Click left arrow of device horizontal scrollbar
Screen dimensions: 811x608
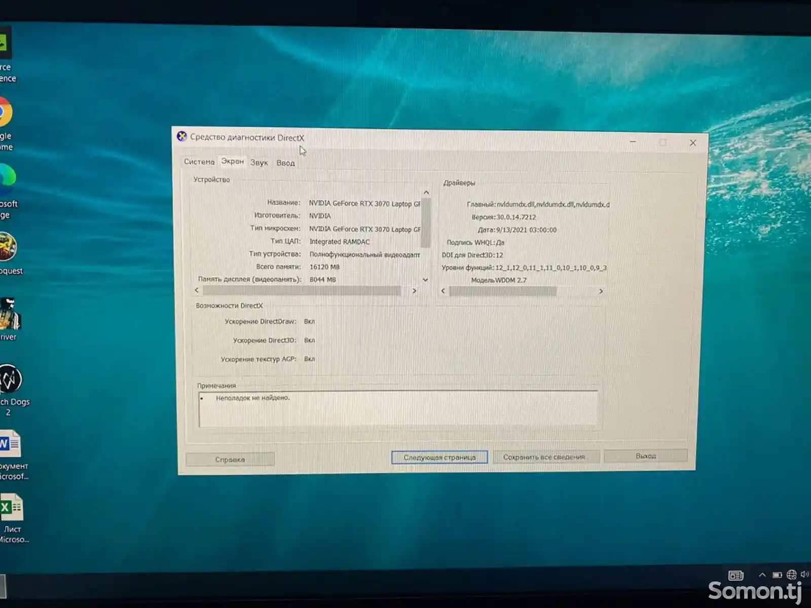197,290
